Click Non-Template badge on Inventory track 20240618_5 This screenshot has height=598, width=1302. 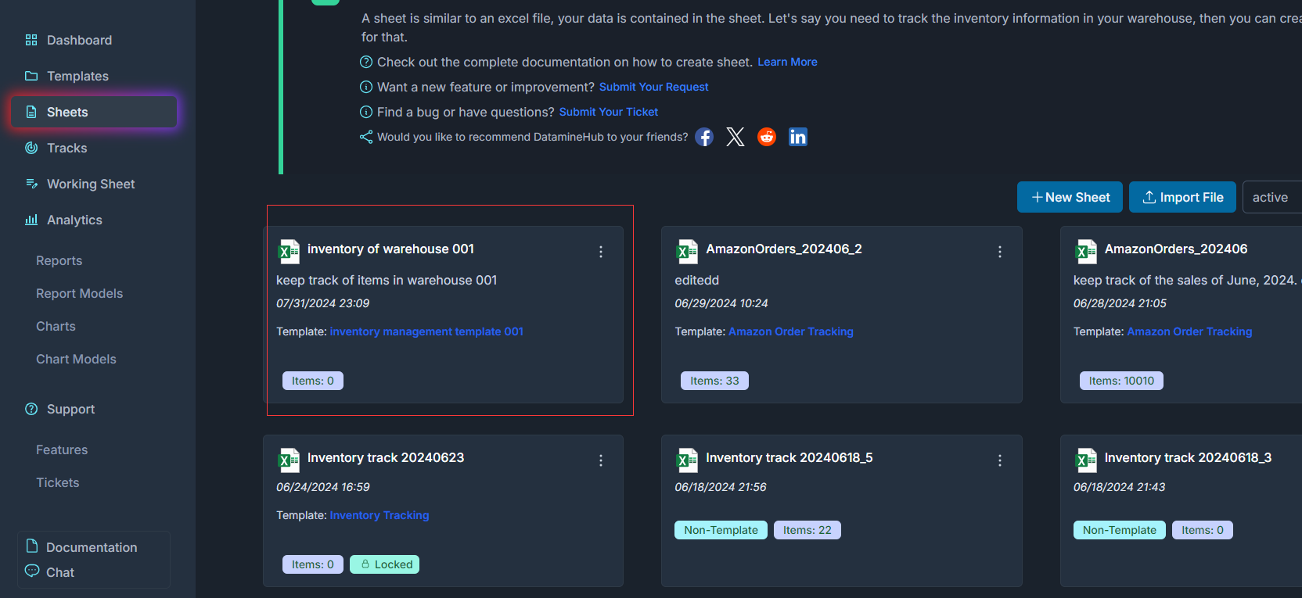pyautogui.click(x=721, y=530)
